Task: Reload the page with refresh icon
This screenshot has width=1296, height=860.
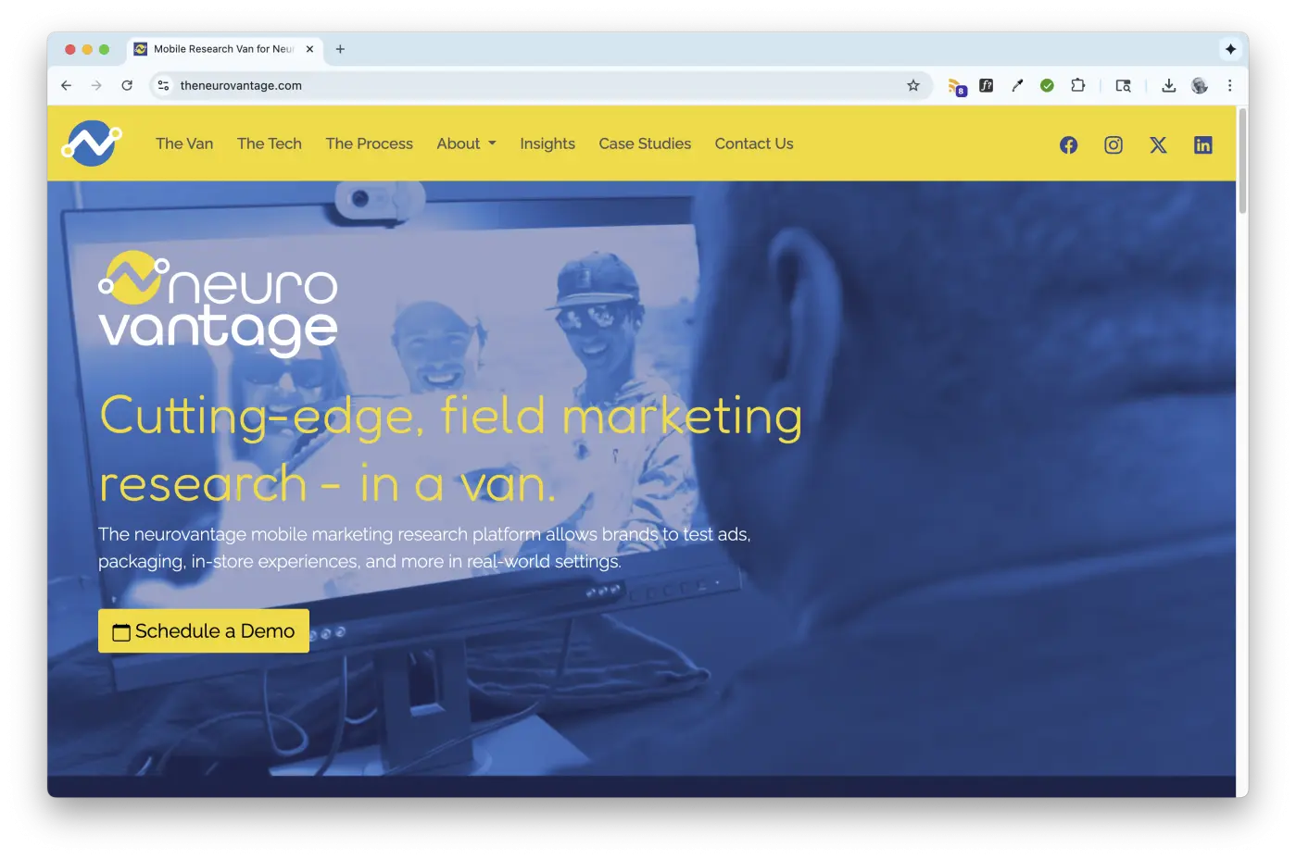Action: pyautogui.click(x=127, y=85)
